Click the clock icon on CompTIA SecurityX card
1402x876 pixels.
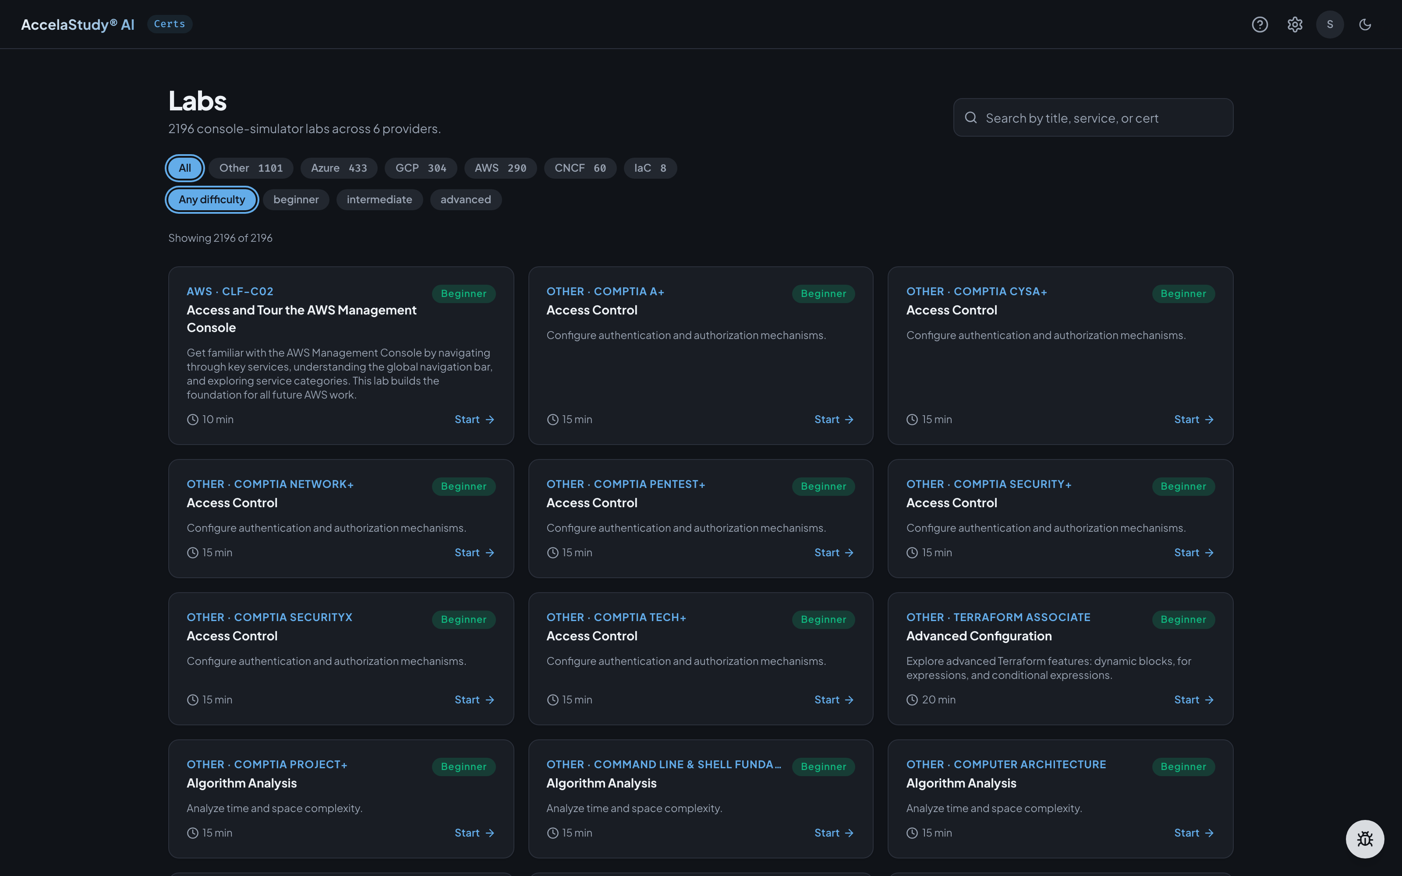(193, 700)
